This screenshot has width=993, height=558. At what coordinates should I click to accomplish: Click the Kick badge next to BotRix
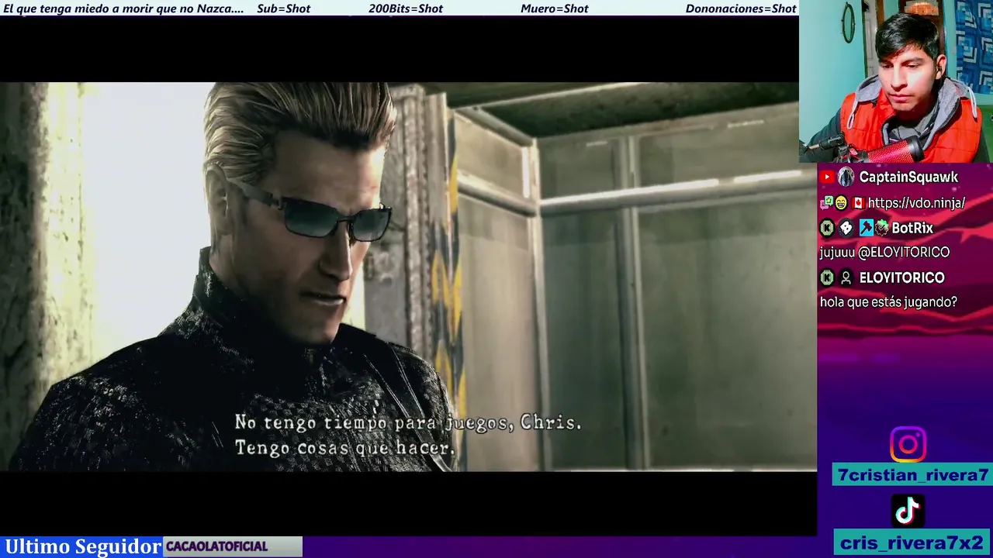827,228
